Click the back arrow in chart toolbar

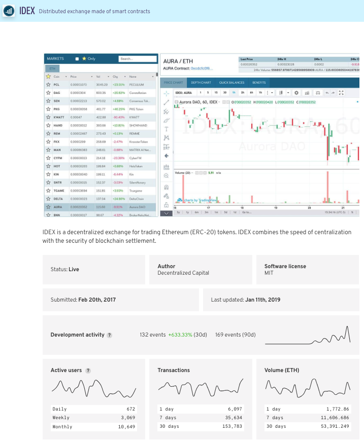pos(167,156)
